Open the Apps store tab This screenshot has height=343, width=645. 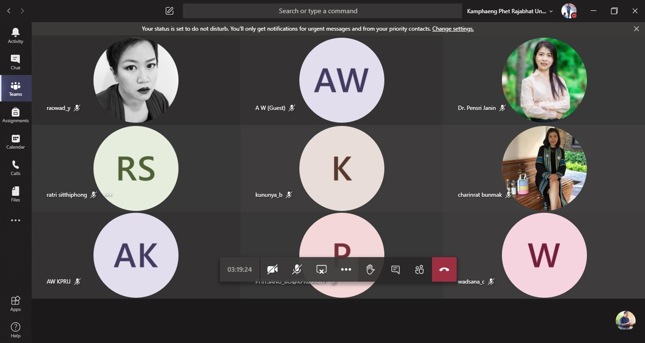(x=16, y=303)
